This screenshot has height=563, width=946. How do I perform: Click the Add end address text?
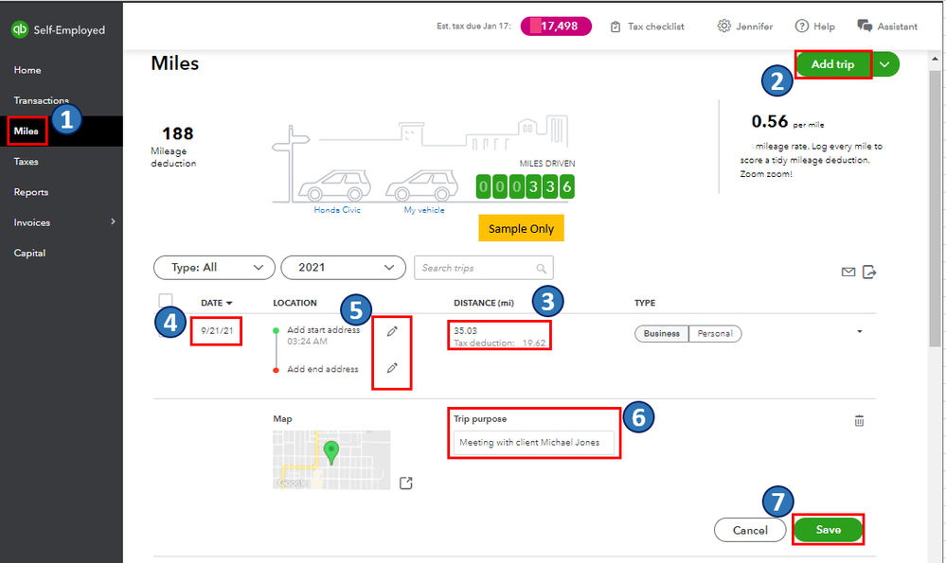323,369
